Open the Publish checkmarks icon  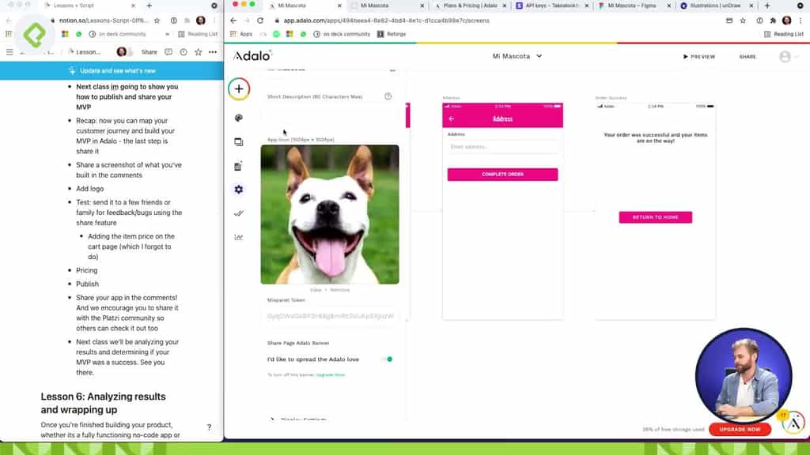coord(239,213)
